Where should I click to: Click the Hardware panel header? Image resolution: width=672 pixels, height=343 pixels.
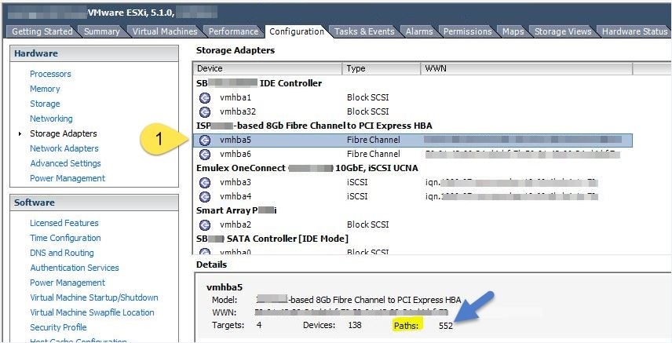[x=94, y=53]
